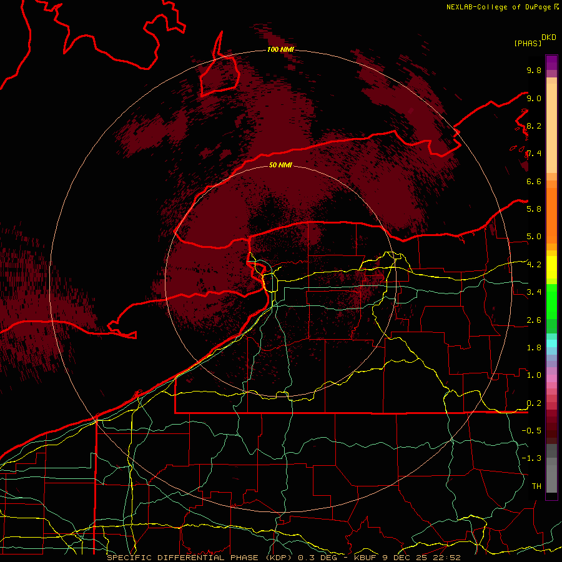Pick the pale peach segment of the color bar
Screen dimensions: 562x562
(551, 128)
